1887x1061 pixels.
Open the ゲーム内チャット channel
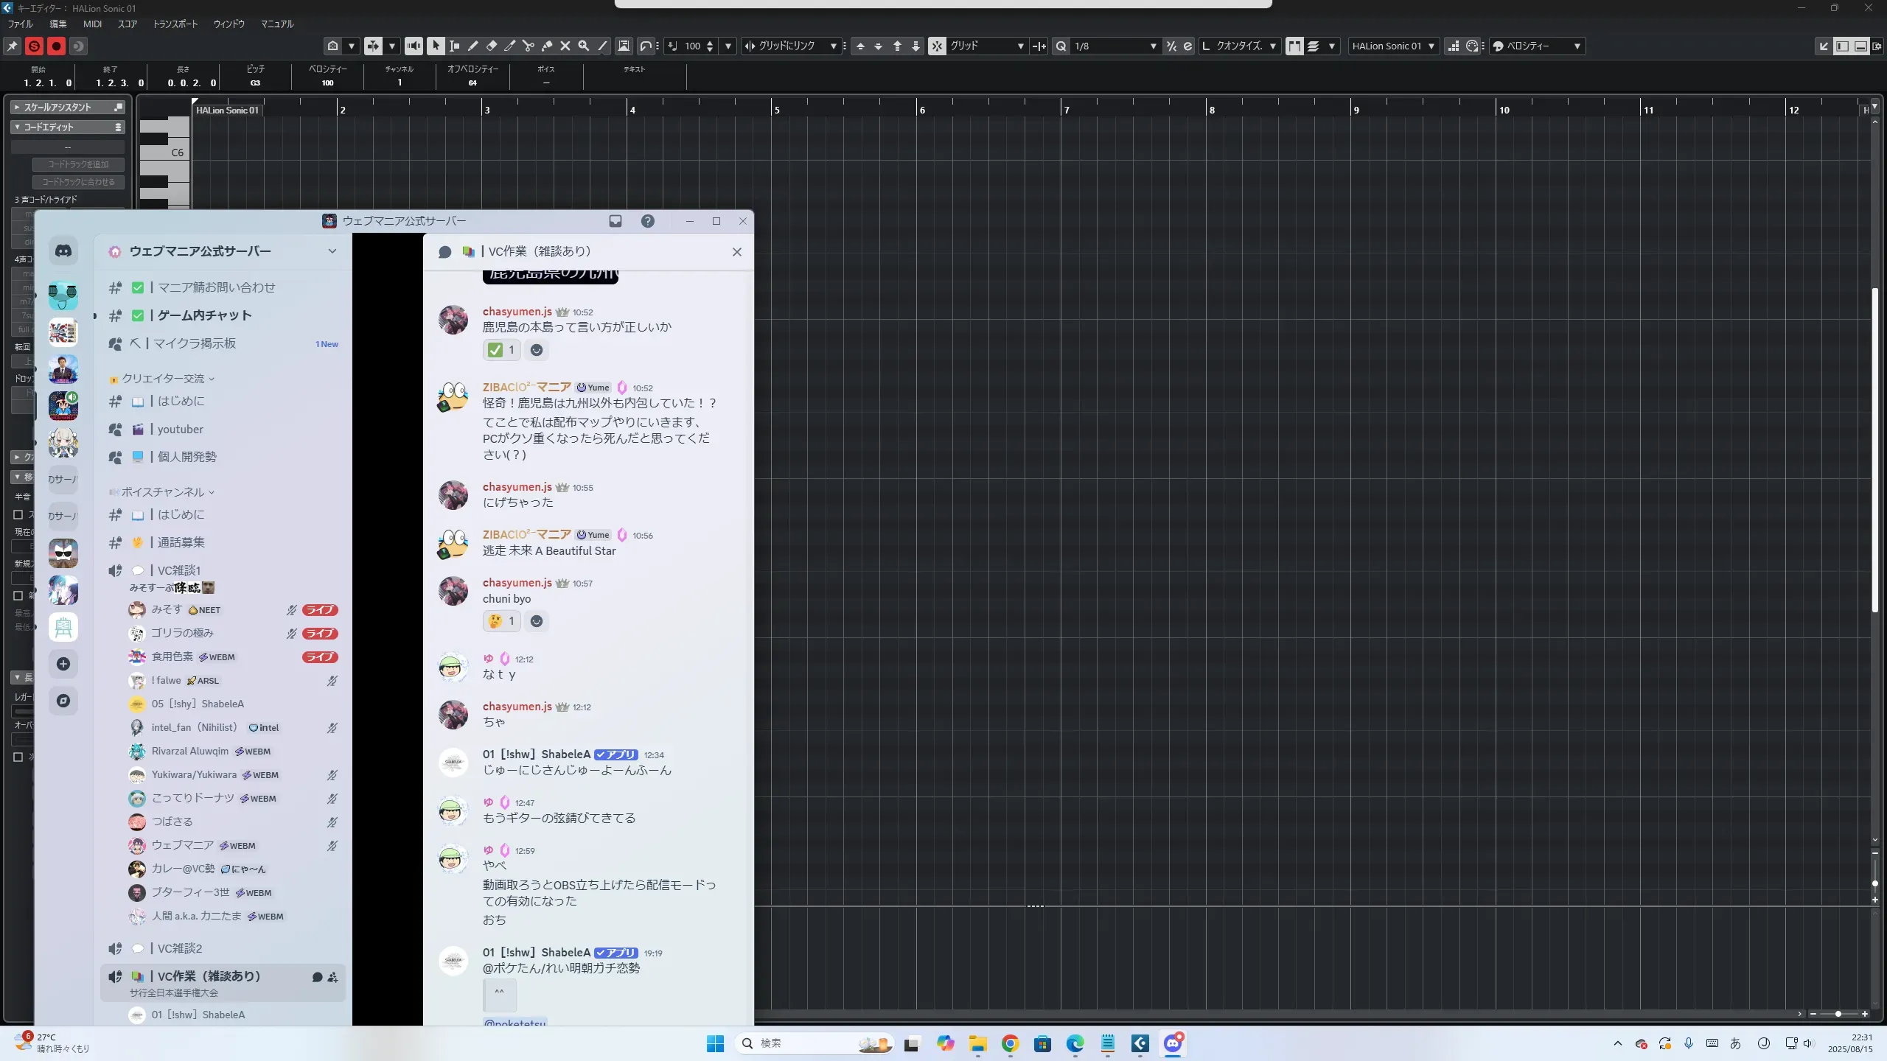coord(204,315)
